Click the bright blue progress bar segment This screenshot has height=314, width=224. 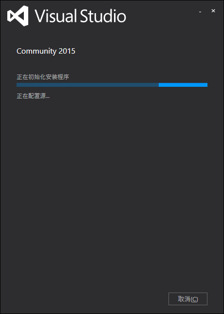pos(183,85)
